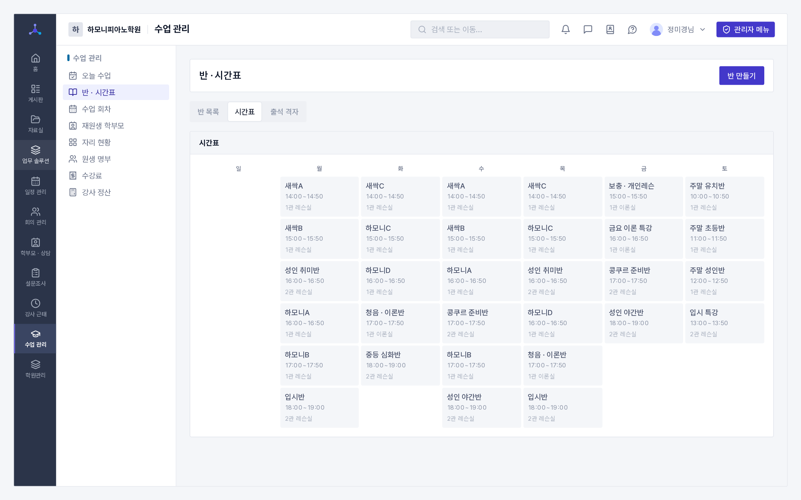The height and width of the screenshot is (500, 801).
Task: Open the help question bubble icon
Action: 632,30
